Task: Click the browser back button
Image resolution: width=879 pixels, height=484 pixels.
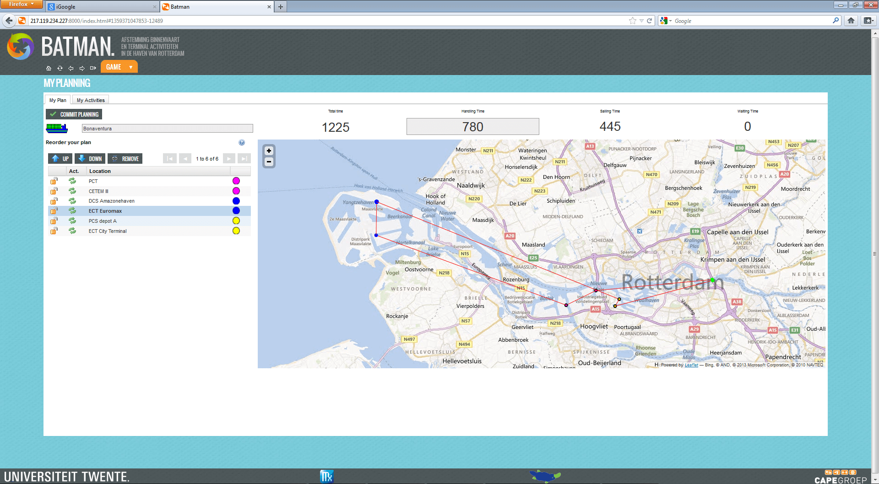Action: pyautogui.click(x=9, y=21)
